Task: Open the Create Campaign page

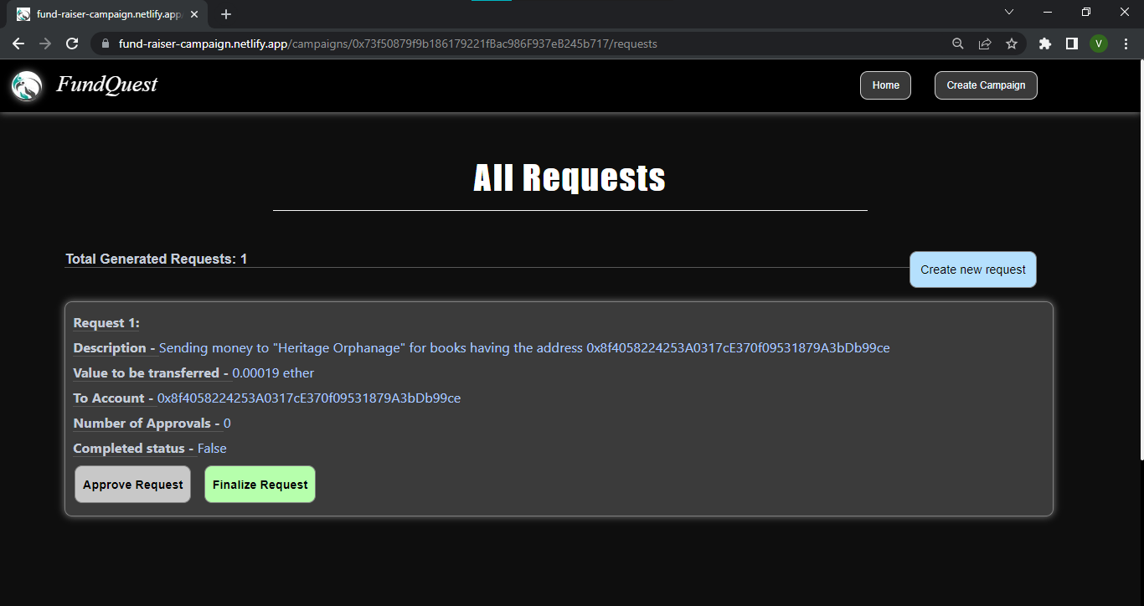Action: 986,85
